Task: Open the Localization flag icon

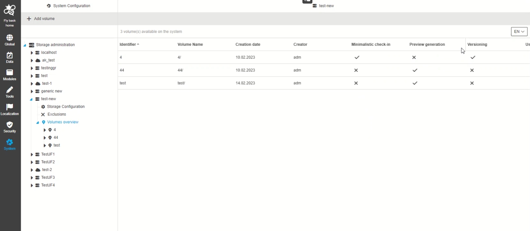Action: coord(10,107)
